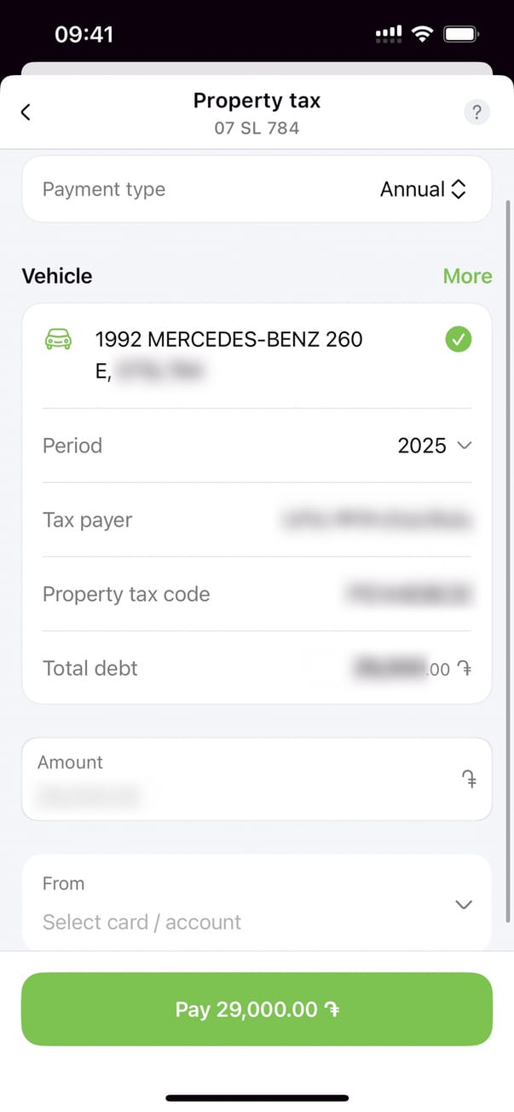Viewport: 514px width, 1112px height.
Task: Tap the battery status icon
Action: [461, 34]
